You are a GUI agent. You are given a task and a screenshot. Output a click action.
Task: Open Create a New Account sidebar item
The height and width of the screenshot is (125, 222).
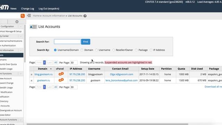click(6, 78)
